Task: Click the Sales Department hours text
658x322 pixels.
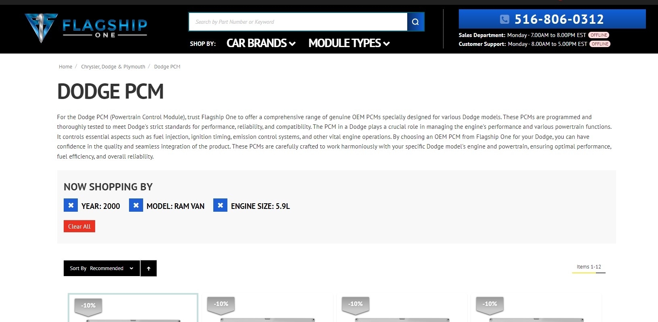Action: (522, 35)
